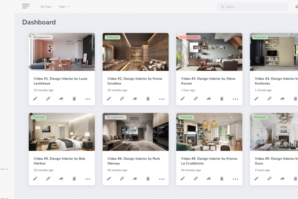Copy link for Video #4

pyautogui.click(x=269, y=99)
